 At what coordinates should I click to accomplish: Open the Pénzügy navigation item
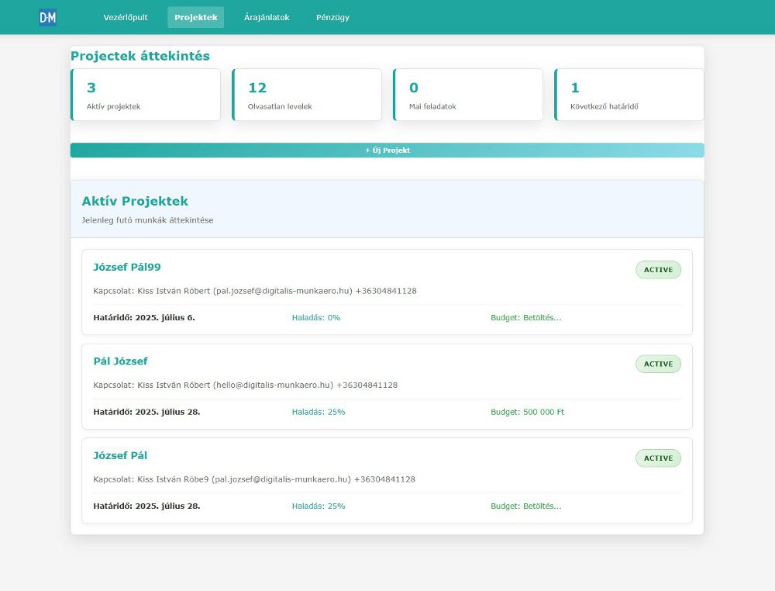tap(332, 17)
